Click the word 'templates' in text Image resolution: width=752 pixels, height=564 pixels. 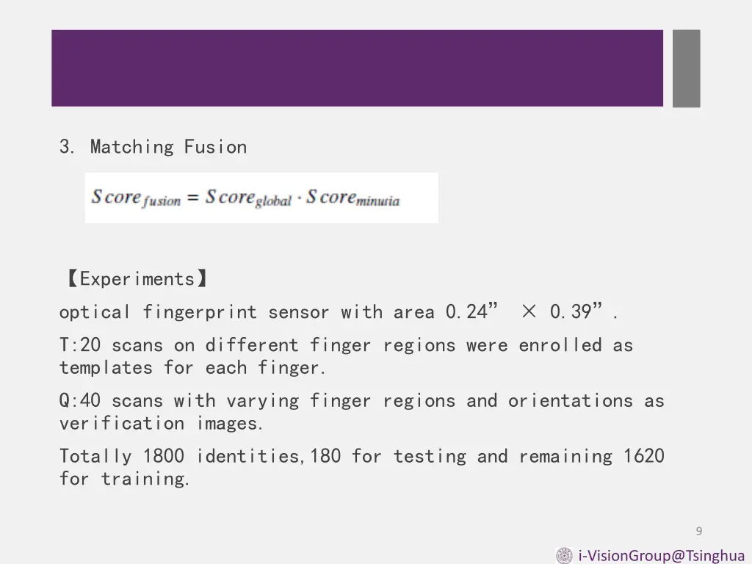[x=106, y=368]
